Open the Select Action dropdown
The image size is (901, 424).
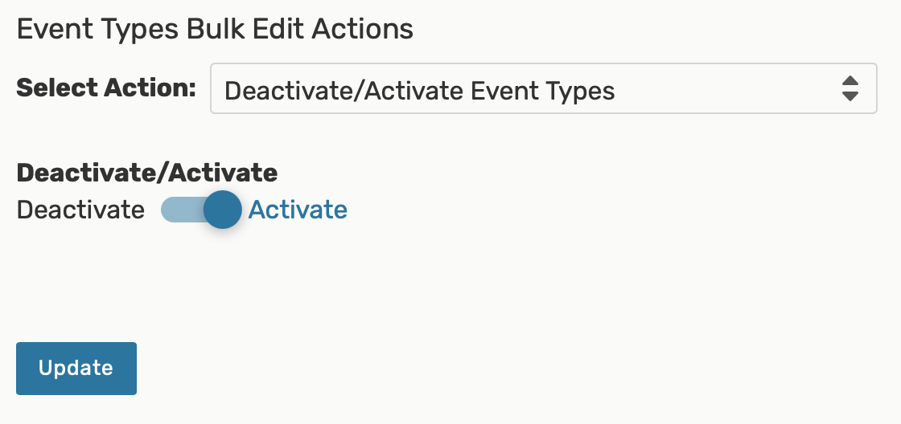coord(543,89)
